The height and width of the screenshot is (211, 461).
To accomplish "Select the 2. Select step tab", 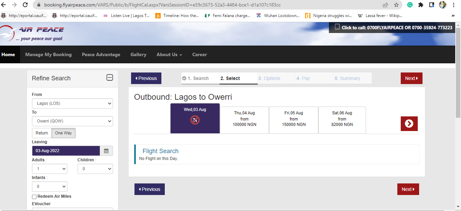I will (x=238, y=78).
